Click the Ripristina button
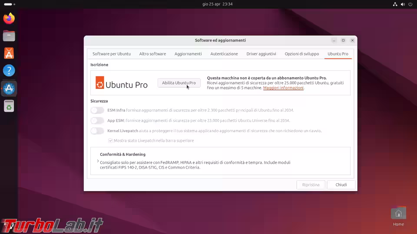417x234 pixels. pyautogui.click(x=311, y=185)
